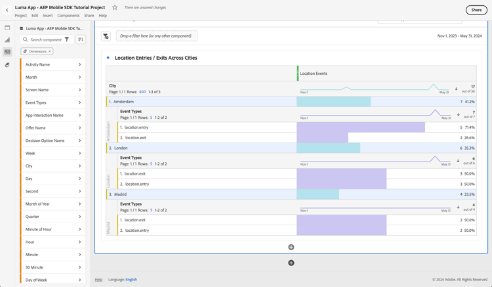Open the Visualizations bar chart icon

pyautogui.click(x=7, y=40)
